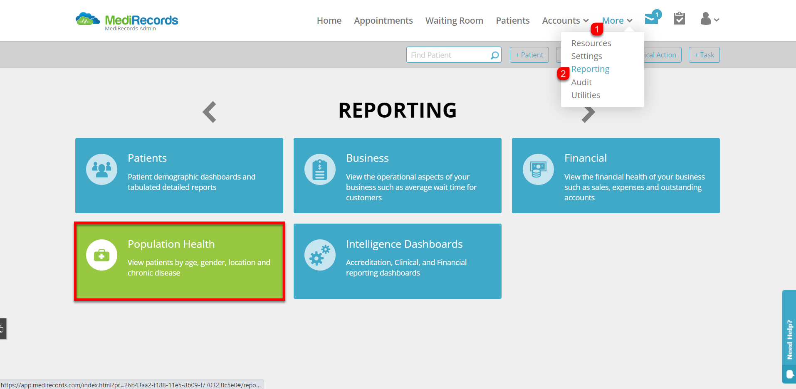The height and width of the screenshot is (389, 796).
Task: Click the Business report clipboard icon
Action: click(x=320, y=169)
